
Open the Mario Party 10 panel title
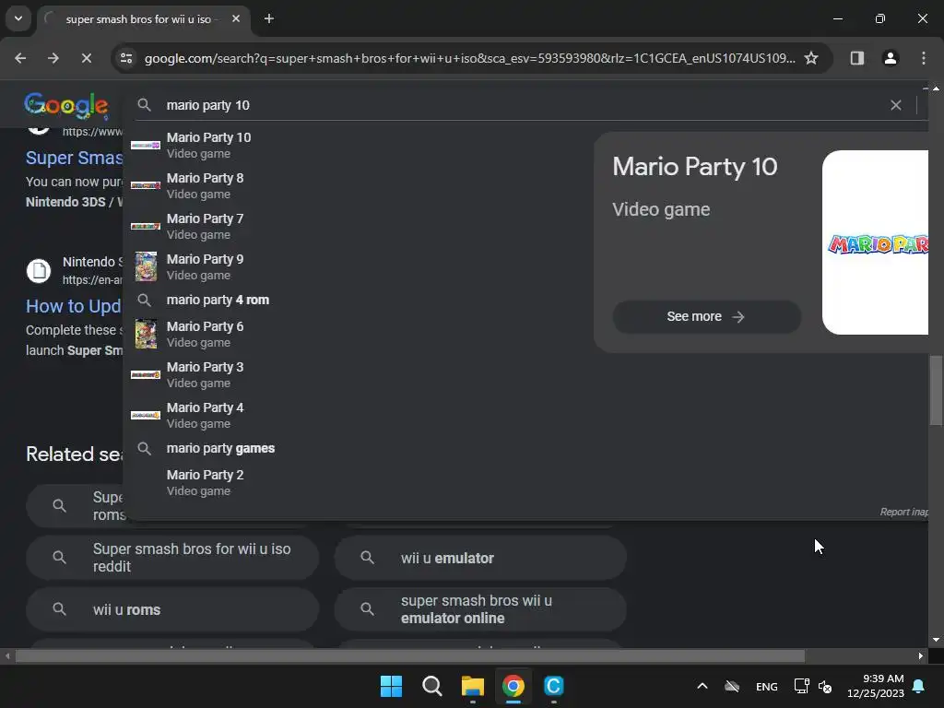click(695, 167)
